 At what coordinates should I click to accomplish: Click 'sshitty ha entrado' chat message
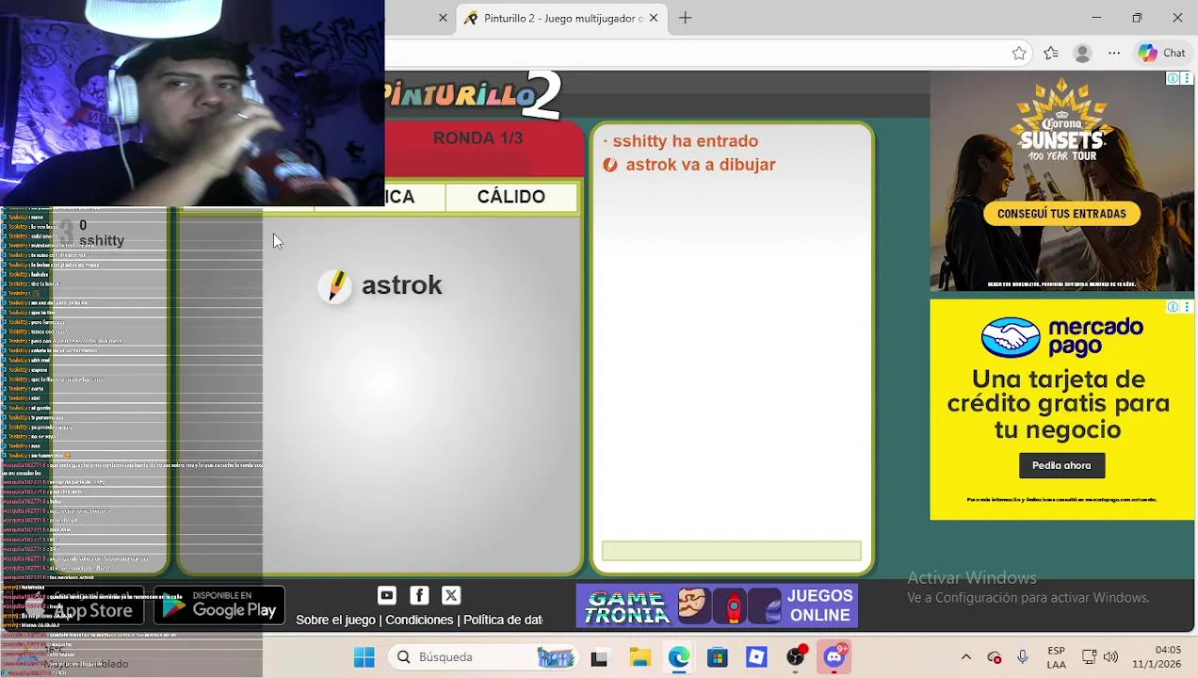pos(685,141)
